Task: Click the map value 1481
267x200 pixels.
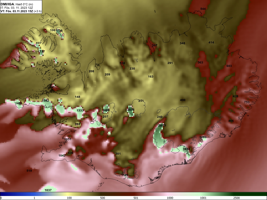Action: coord(19,103)
